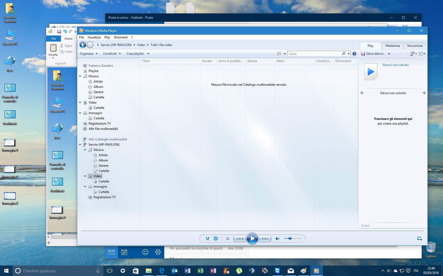Click the Save icon in background window toolbar
Screen dimensions: 443x276
point(59,32)
